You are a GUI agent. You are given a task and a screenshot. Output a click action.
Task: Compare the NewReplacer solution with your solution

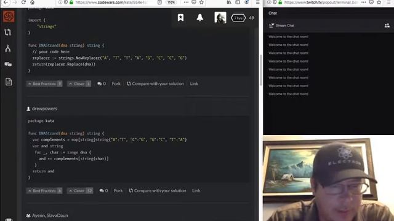(x=155, y=83)
